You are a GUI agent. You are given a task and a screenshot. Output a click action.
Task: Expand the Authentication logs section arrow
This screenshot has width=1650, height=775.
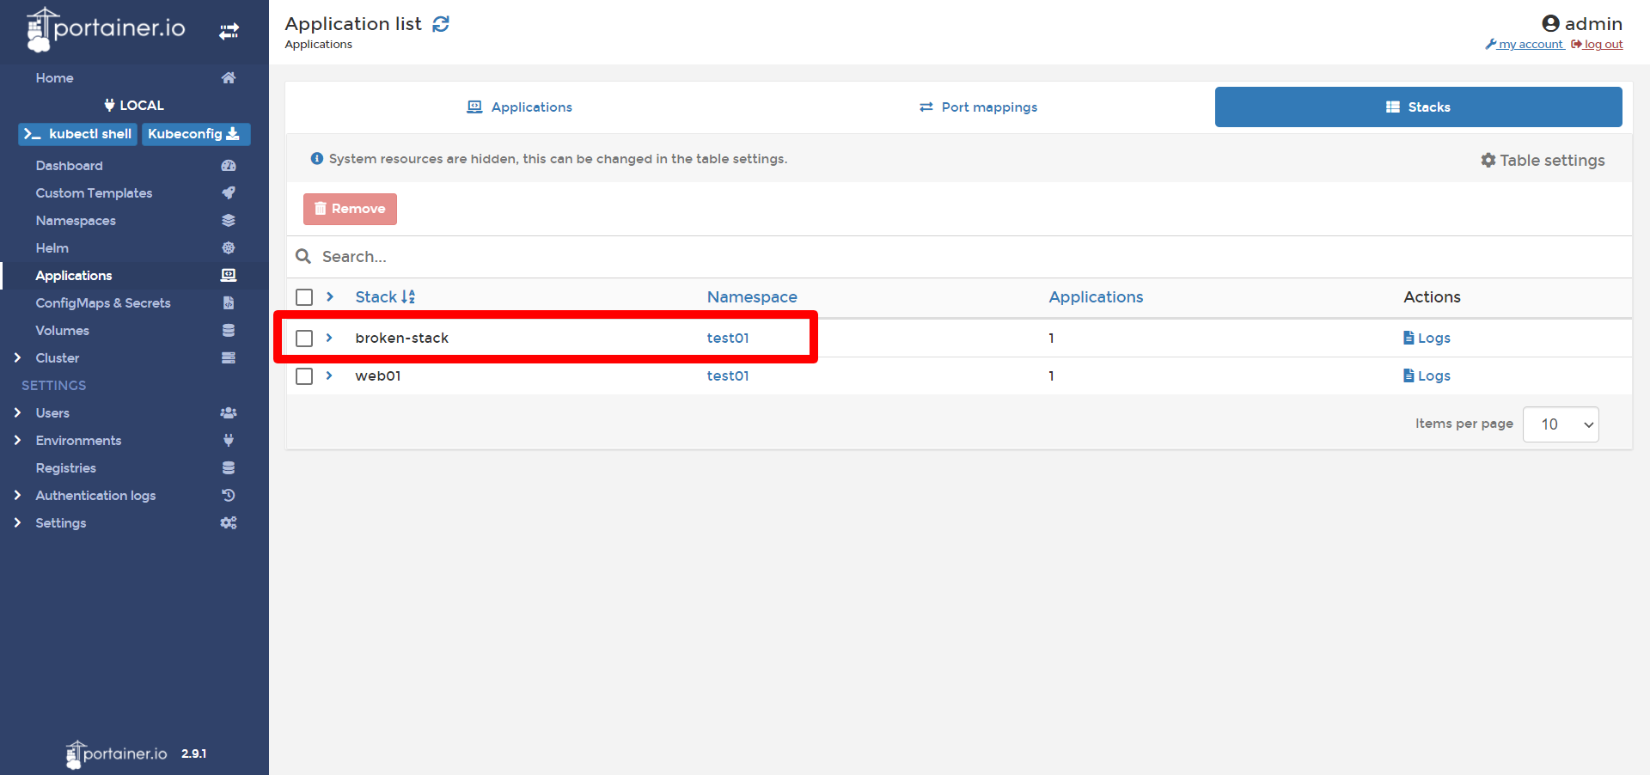17,495
